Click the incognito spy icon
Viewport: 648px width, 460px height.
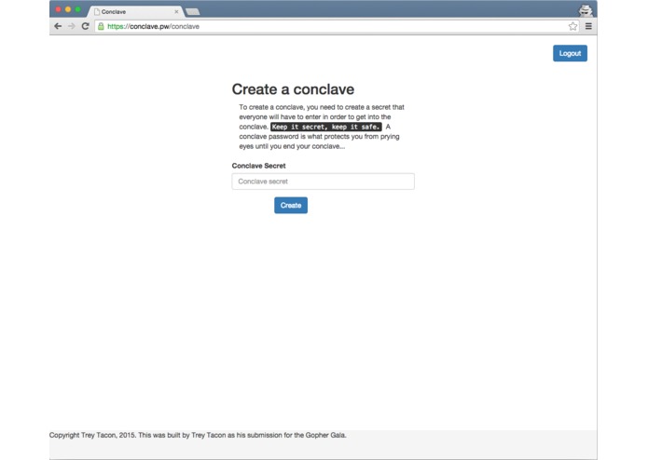click(586, 10)
